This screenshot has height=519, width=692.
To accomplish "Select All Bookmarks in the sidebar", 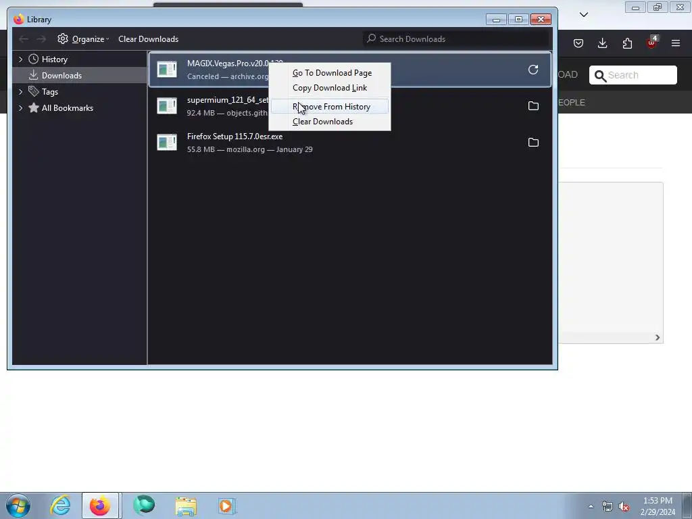I will (67, 108).
